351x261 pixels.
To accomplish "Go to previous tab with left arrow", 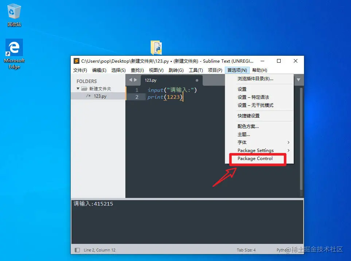I will point(130,80).
